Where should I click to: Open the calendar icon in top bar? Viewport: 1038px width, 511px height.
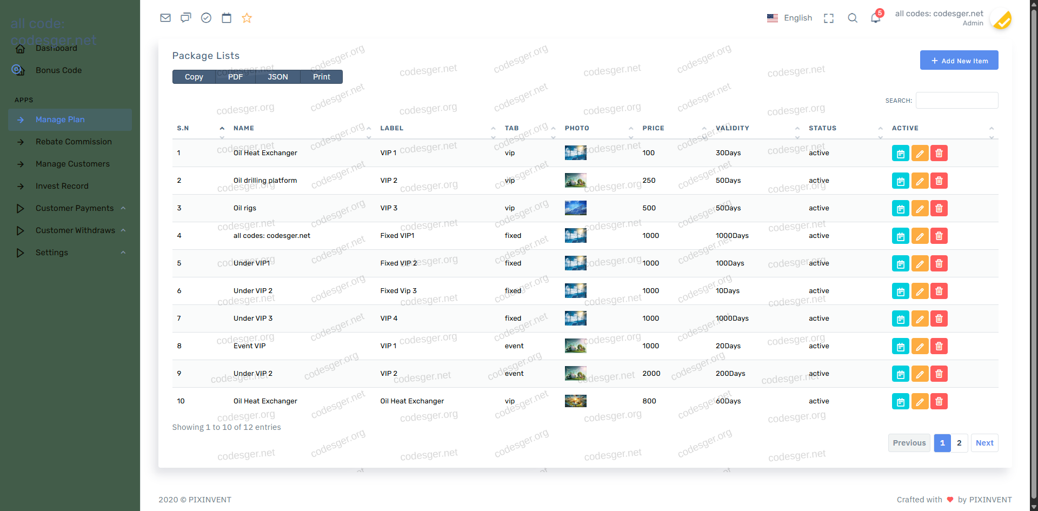click(x=227, y=18)
